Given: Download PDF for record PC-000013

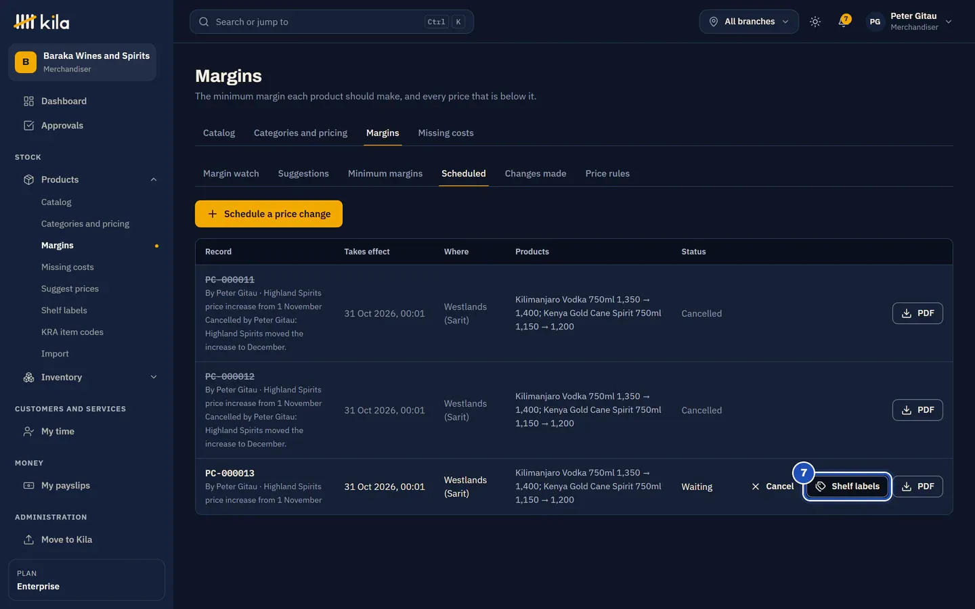Looking at the screenshot, I should 917,487.
